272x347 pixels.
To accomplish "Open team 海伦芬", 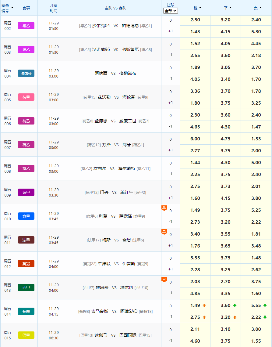I will pyautogui.click(x=129, y=97).
